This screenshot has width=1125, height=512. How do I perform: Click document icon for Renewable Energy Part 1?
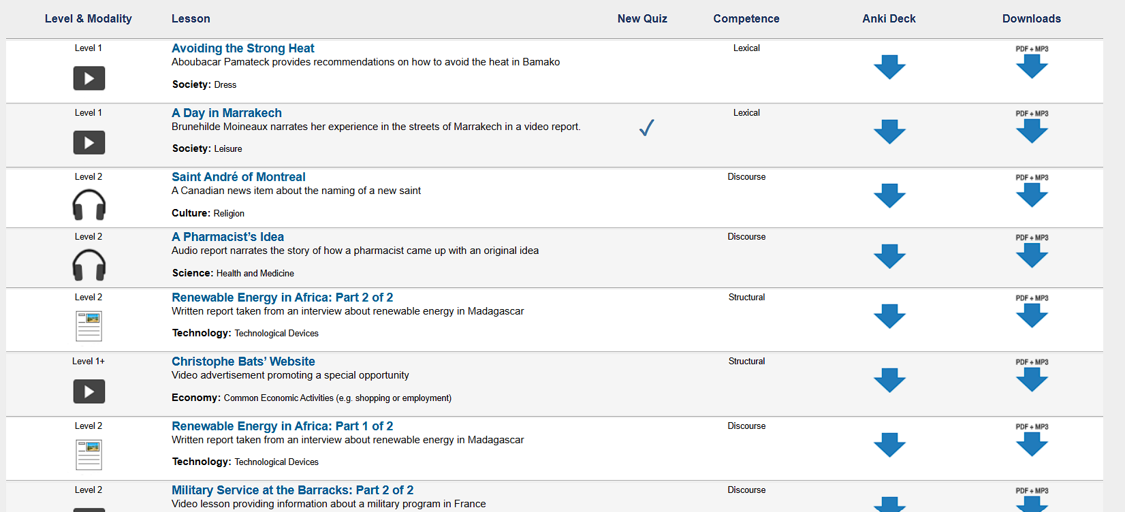[x=89, y=455]
